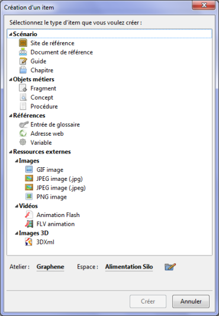The height and width of the screenshot is (316, 219).
Task: Open the Alimentation Silo space link
Action: (129, 267)
